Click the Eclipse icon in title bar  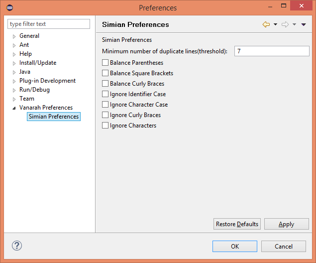click(9, 7)
